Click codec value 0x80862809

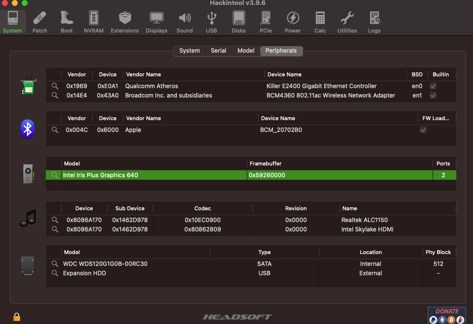(203, 229)
